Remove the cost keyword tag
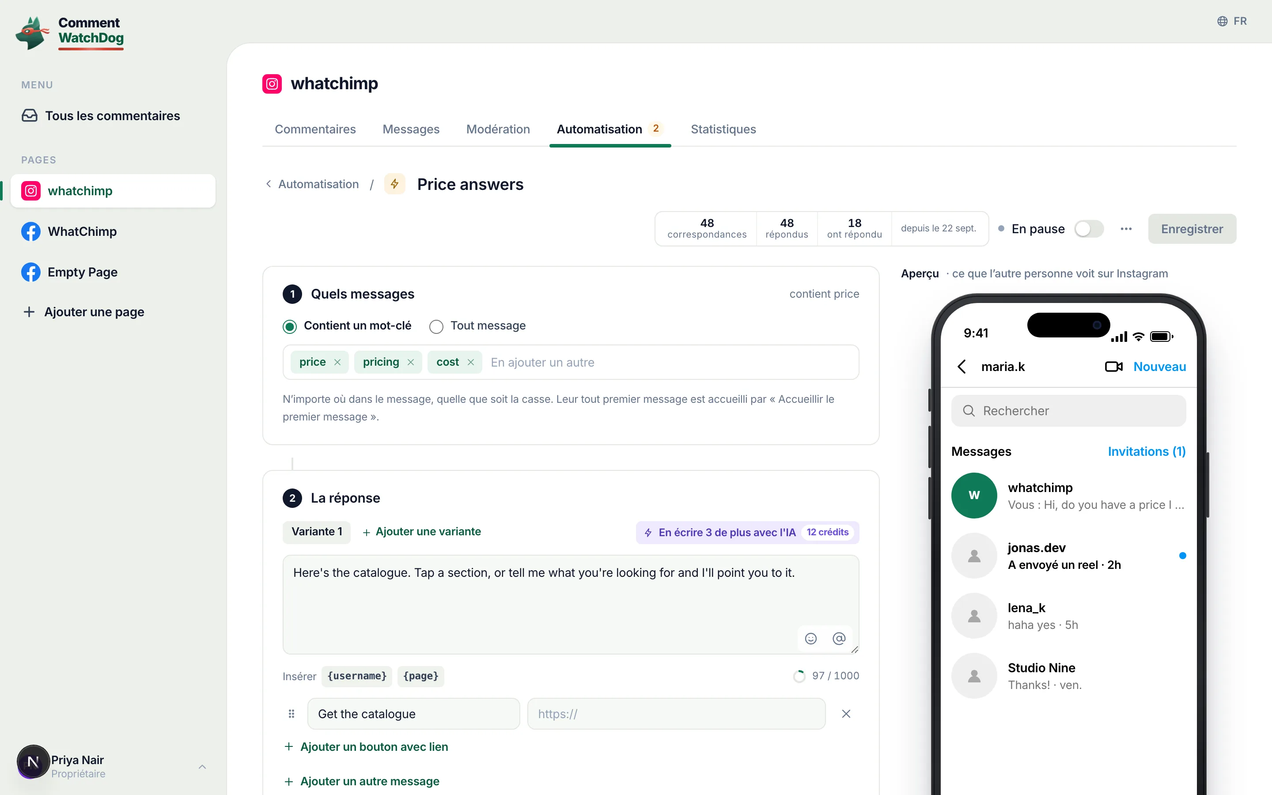This screenshot has width=1272, height=795. click(471, 362)
